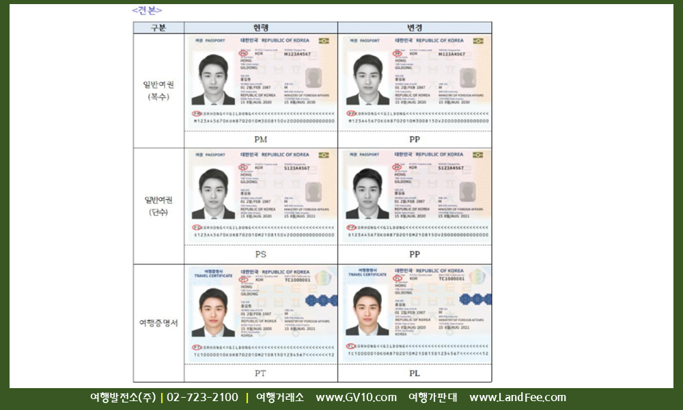
Task: Select the PM code label
Action: [261, 139]
